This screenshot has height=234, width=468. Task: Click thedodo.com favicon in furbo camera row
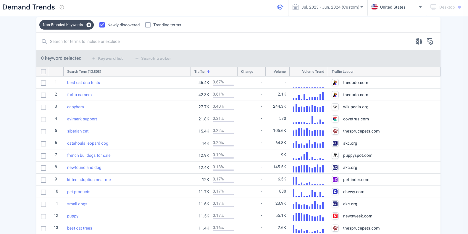(x=335, y=95)
